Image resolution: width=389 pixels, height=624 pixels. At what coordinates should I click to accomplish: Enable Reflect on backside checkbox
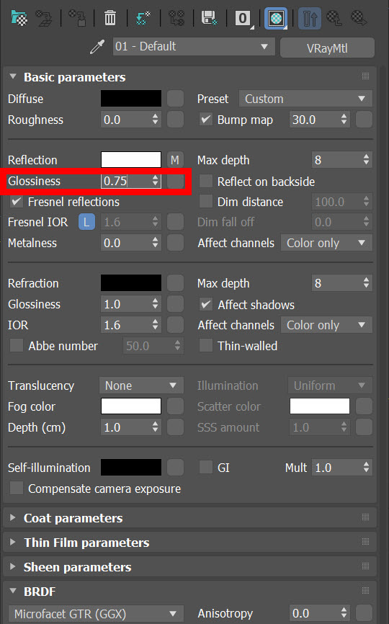[205, 181]
